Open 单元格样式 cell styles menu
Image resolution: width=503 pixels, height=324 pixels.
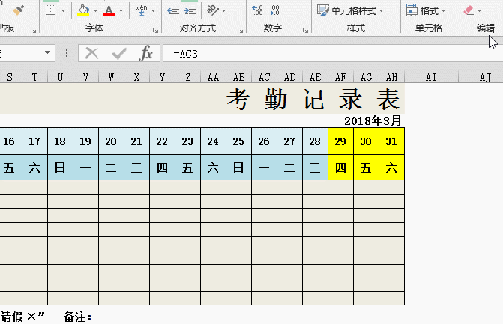point(350,11)
